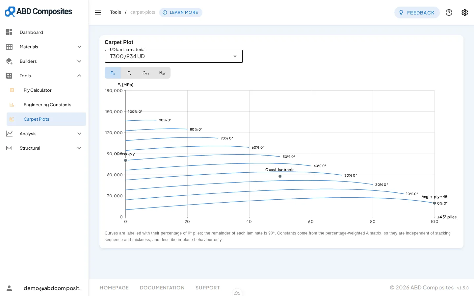Click the Materials table icon
Screen dimensions: 474x296
pyautogui.click(x=9, y=47)
